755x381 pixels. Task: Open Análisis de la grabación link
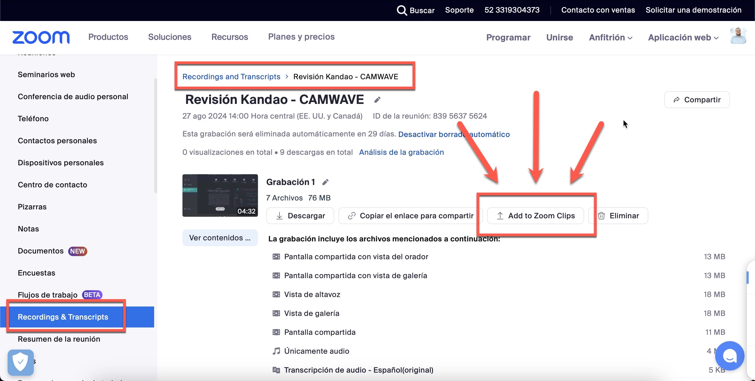pyautogui.click(x=401, y=152)
